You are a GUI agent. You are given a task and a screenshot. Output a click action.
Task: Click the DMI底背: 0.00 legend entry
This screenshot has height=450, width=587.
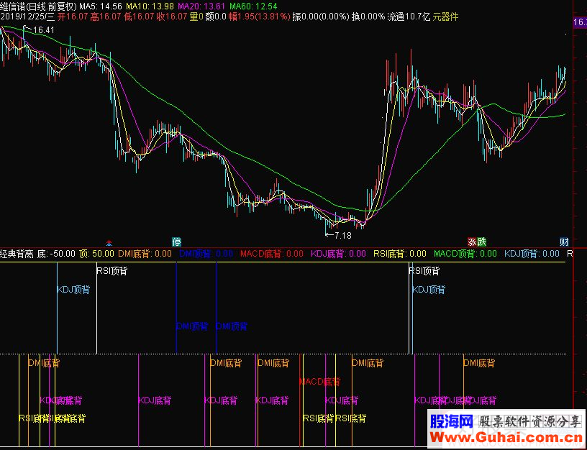pos(145,254)
